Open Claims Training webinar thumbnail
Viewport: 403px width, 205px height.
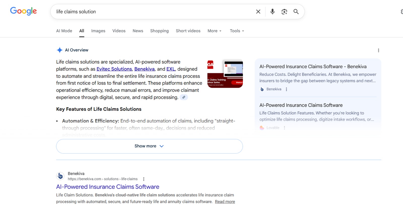pyautogui.click(x=225, y=74)
